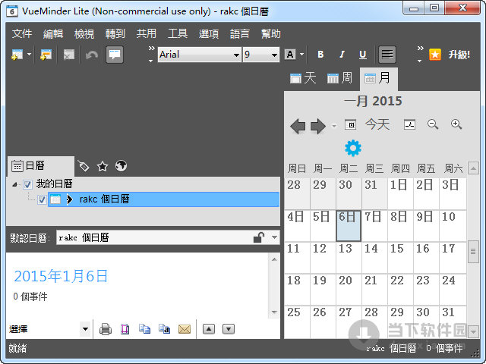The image size is (486, 364).
Task: Click the move down triangle button
Action: tap(229, 328)
